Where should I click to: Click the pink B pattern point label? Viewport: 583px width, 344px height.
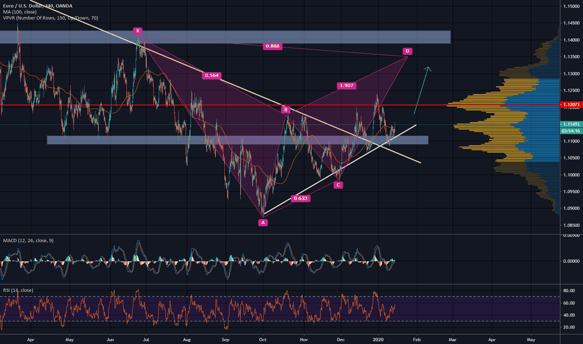pyautogui.click(x=285, y=110)
